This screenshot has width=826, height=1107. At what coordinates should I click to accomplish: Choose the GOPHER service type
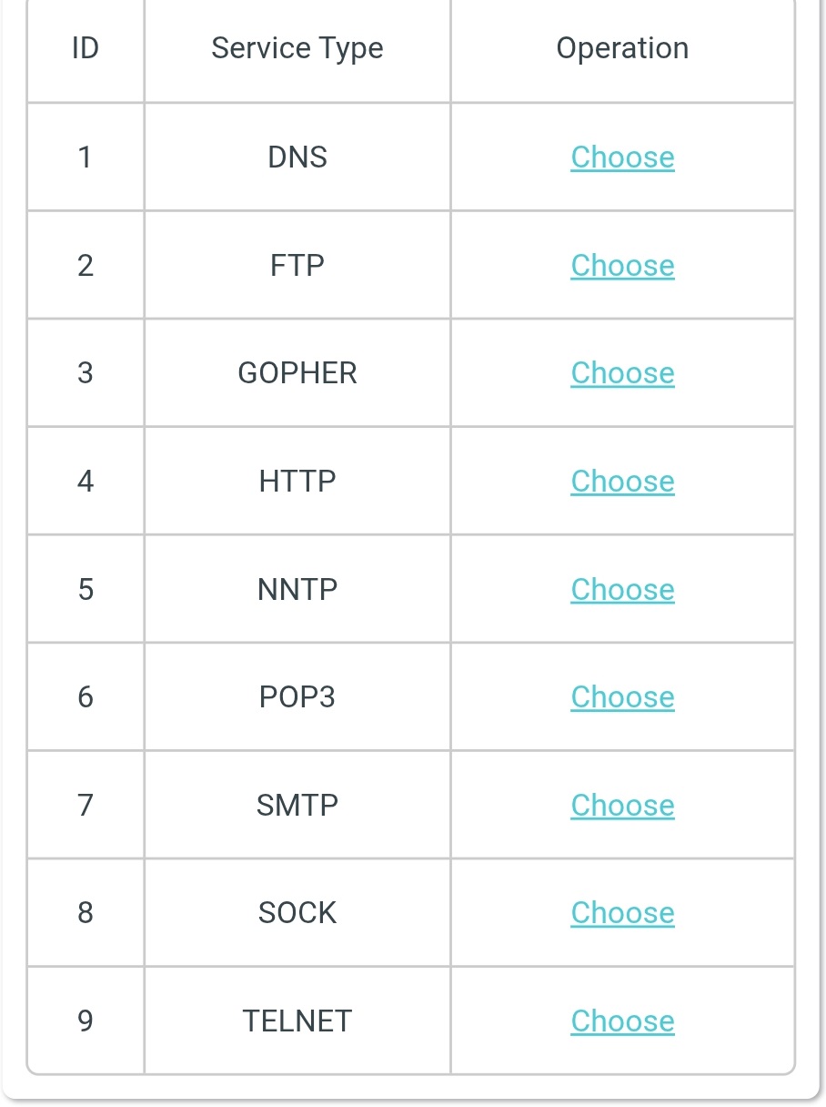click(x=622, y=372)
